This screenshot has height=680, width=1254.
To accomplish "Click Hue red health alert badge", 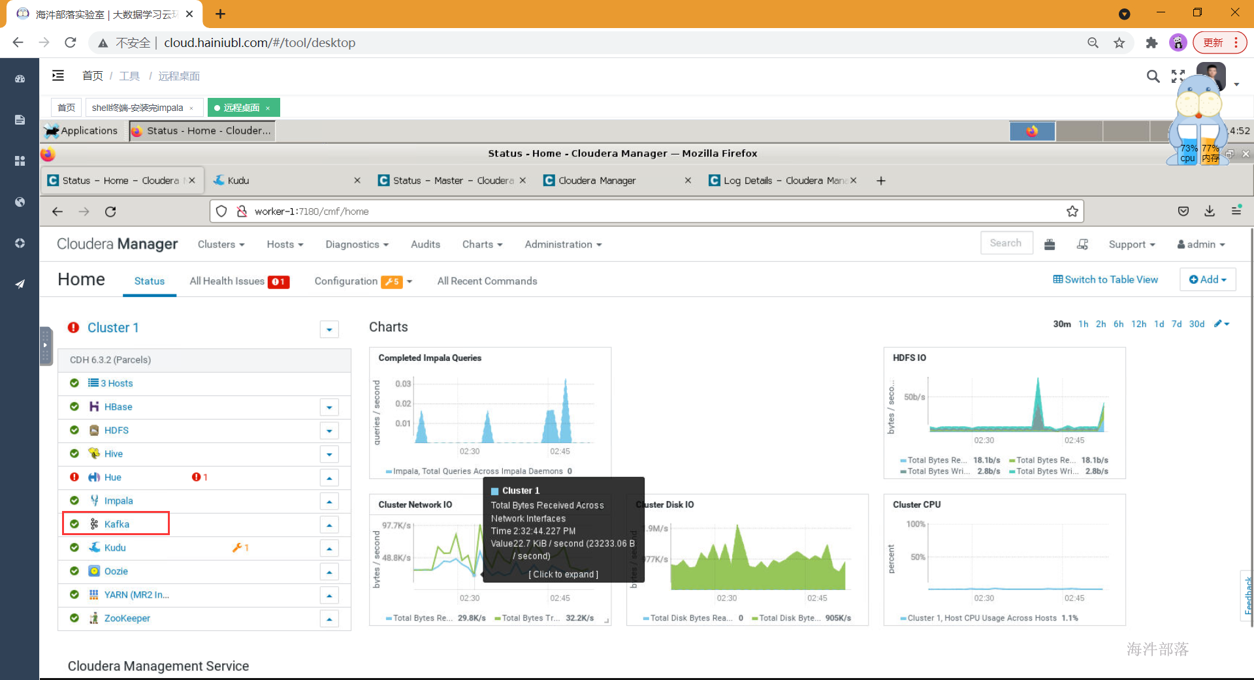I will tap(200, 477).
